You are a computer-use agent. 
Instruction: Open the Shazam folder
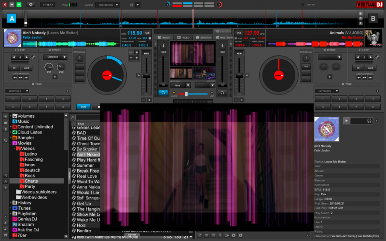point(23,224)
